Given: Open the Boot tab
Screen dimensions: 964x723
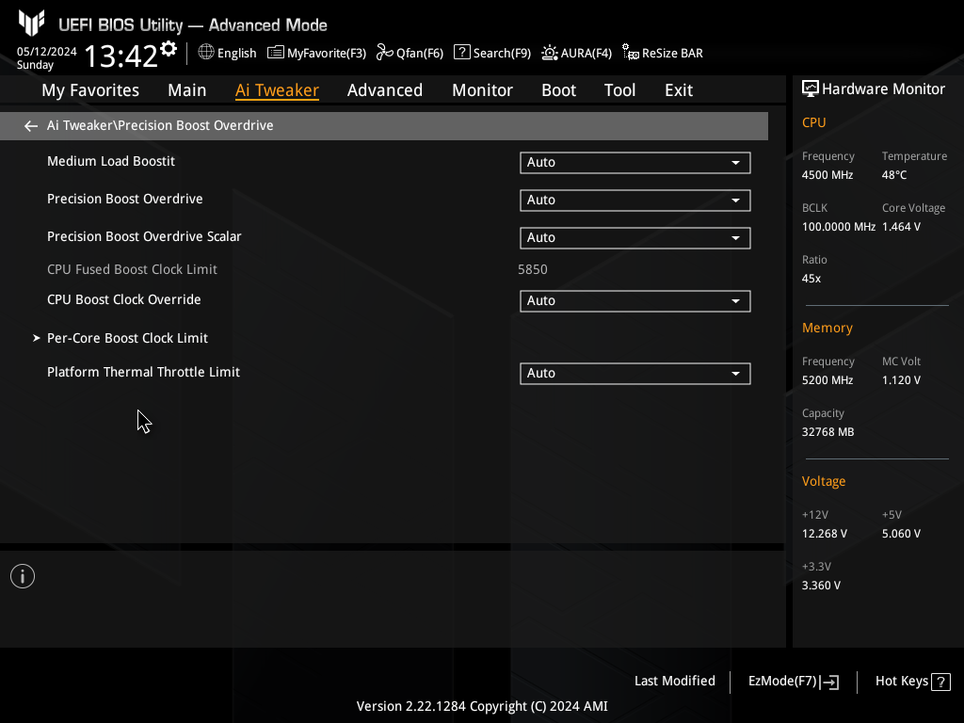Looking at the screenshot, I should pos(559,90).
